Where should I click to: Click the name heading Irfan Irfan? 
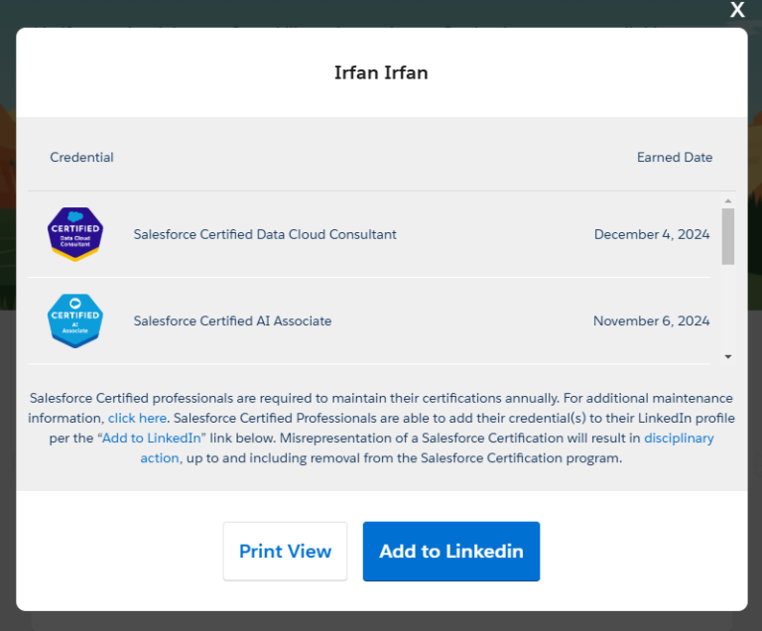point(381,72)
